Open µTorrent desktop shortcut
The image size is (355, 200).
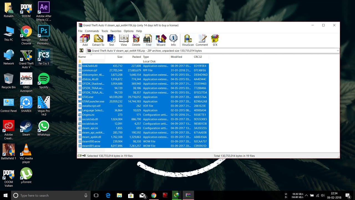26,176
